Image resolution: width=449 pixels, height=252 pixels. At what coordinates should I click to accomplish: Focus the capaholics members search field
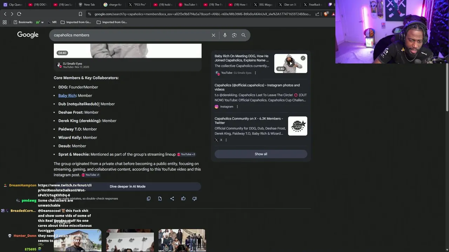[x=130, y=35]
